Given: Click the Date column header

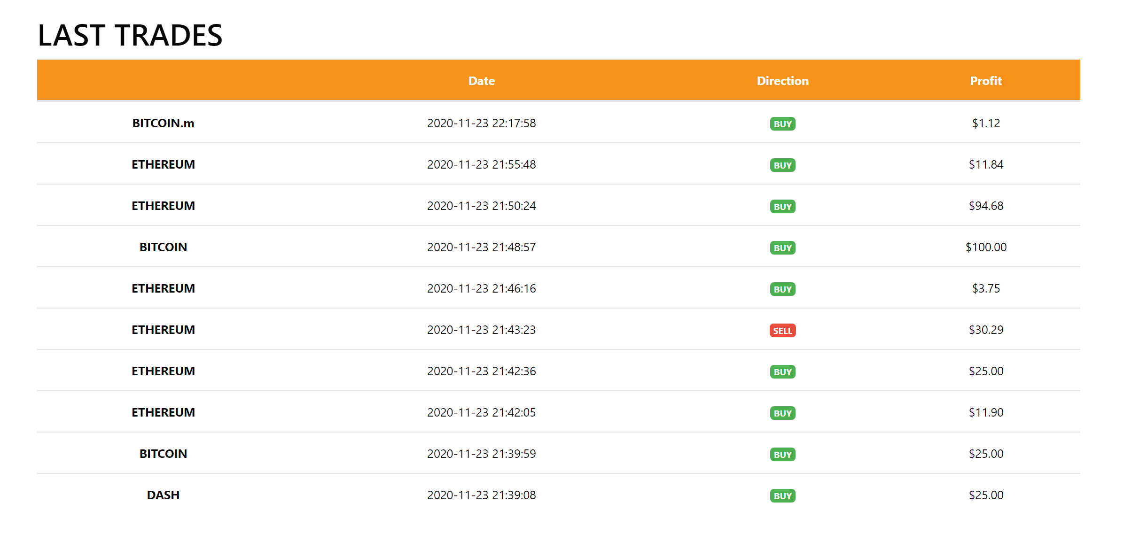Looking at the screenshot, I should coord(481,81).
